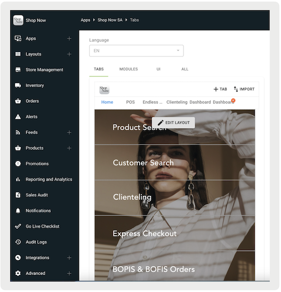Select the first Dashboard tab in the preview
Screen dimensions: 281x292
200,102
